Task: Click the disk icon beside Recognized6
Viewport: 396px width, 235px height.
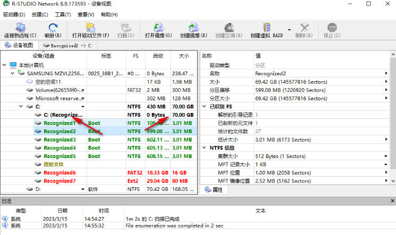Action: pos(38,172)
